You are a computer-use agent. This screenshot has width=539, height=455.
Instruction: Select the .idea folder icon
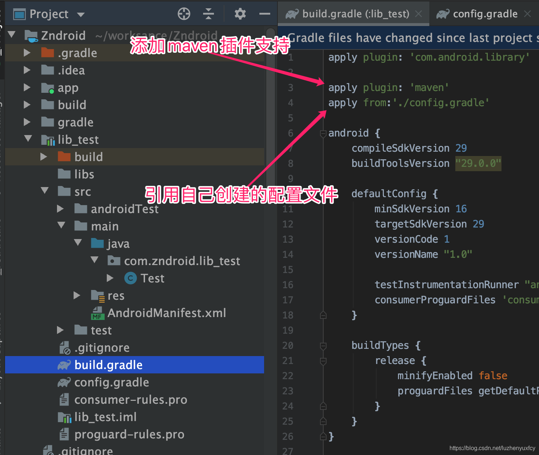(48, 70)
